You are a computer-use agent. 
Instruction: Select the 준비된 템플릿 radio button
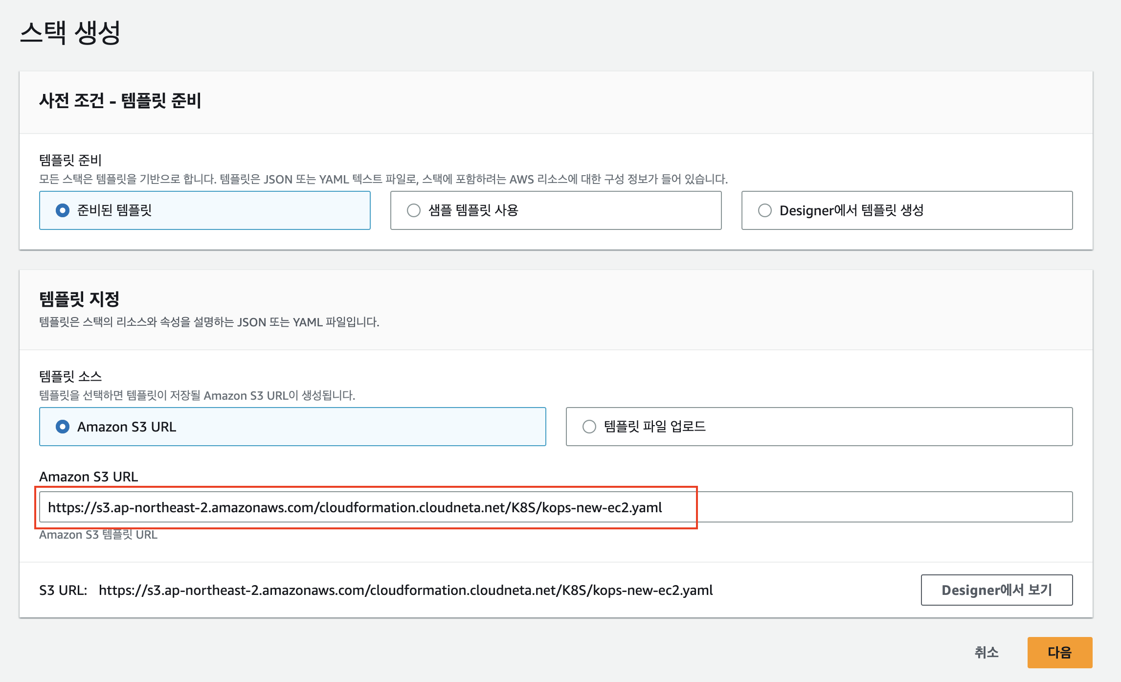63,210
